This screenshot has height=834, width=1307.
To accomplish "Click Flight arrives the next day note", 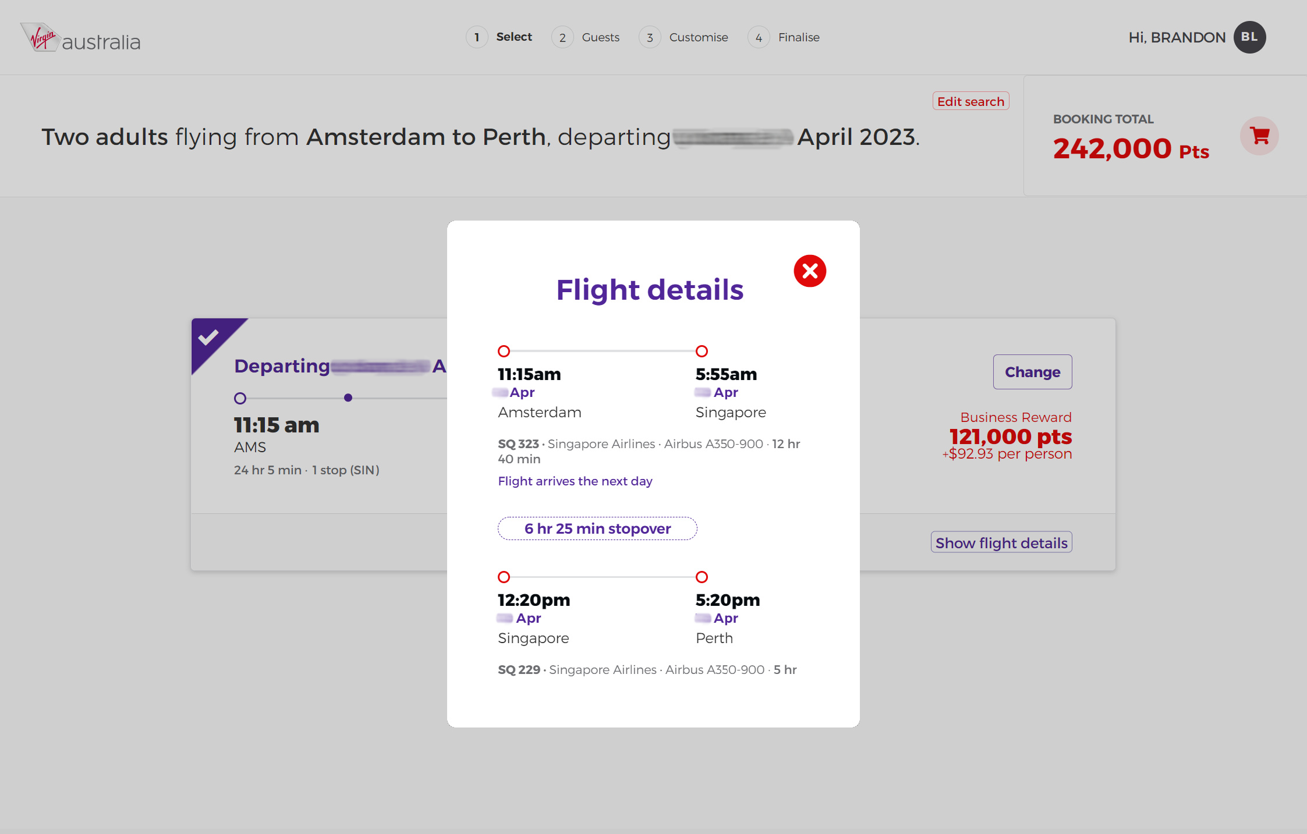I will pyautogui.click(x=575, y=481).
